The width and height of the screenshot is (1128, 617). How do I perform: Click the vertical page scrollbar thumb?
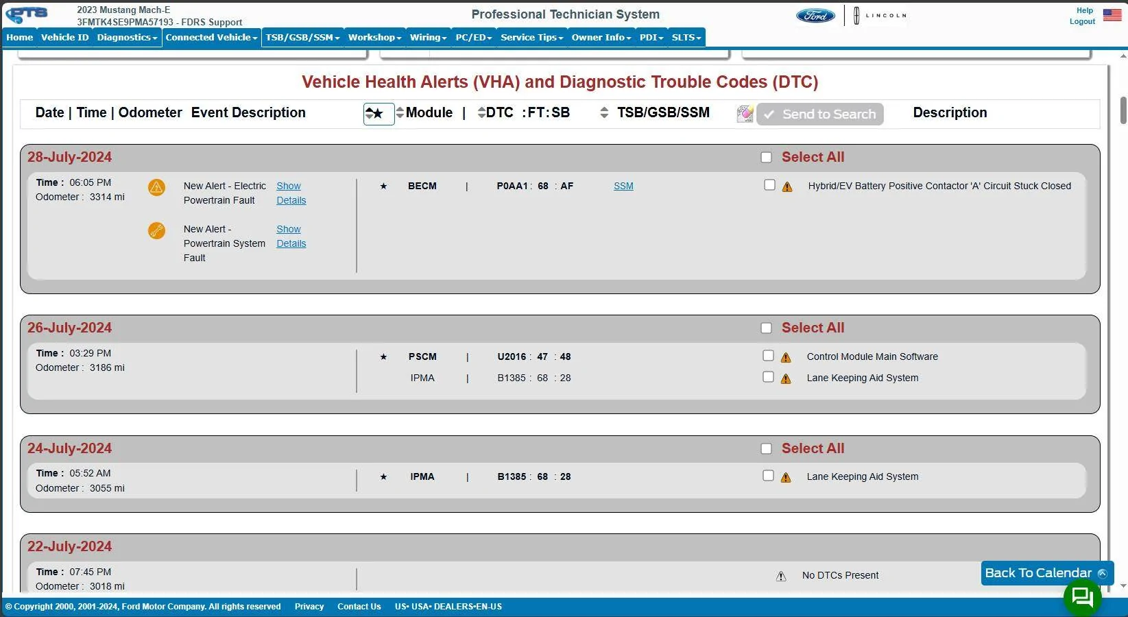1123,110
